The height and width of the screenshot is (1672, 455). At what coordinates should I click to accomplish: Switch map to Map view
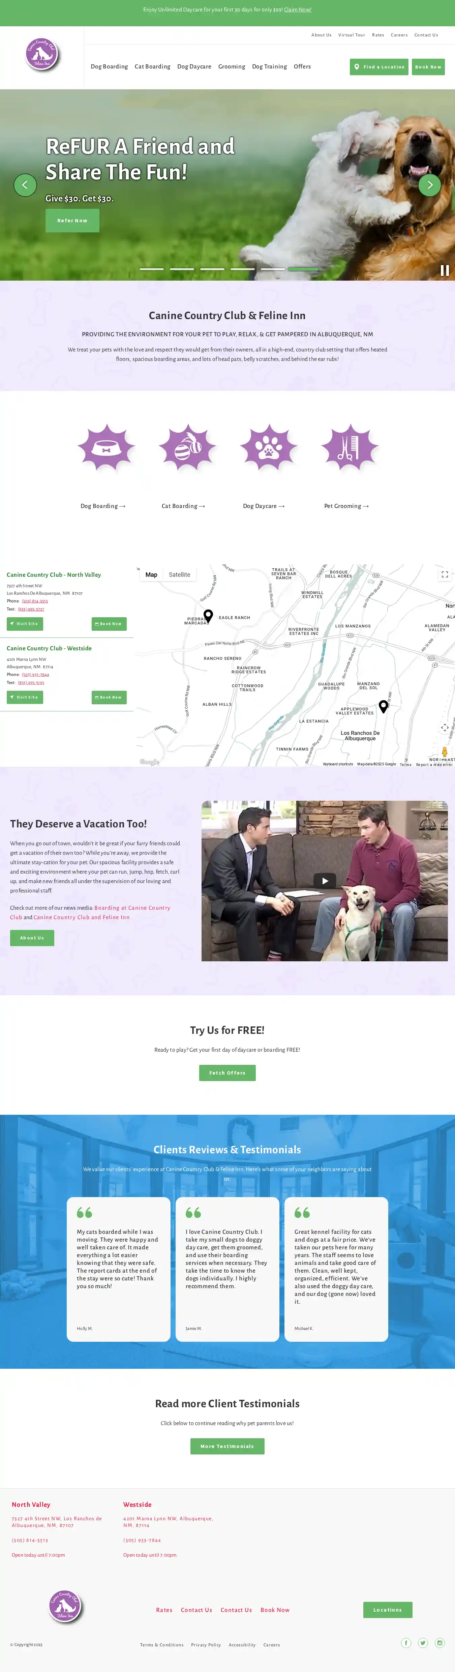152,574
